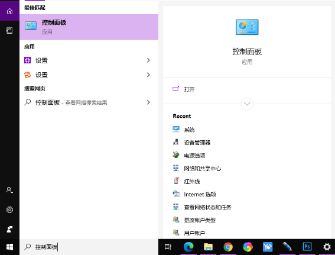Click the search box containing 控制面板
The height and width of the screenshot is (255, 335).
[x=89, y=247]
